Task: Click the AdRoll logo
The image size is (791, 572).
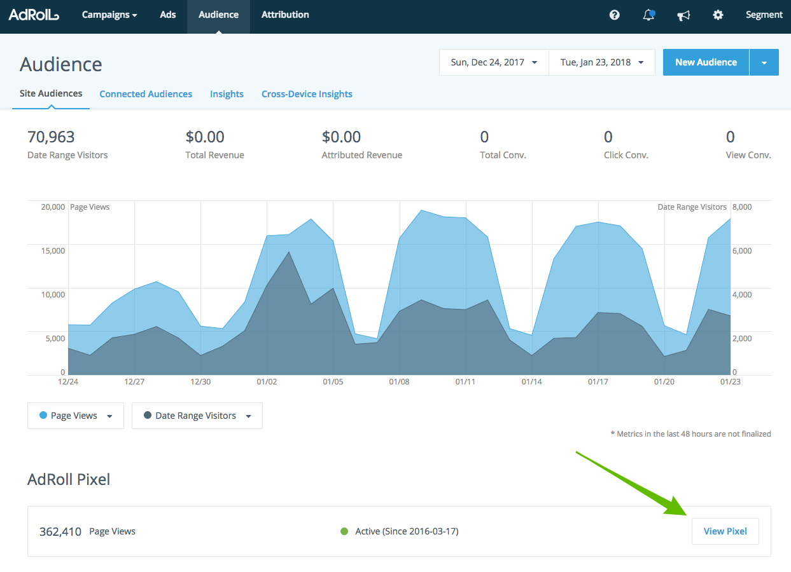Action: pos(33,17)
